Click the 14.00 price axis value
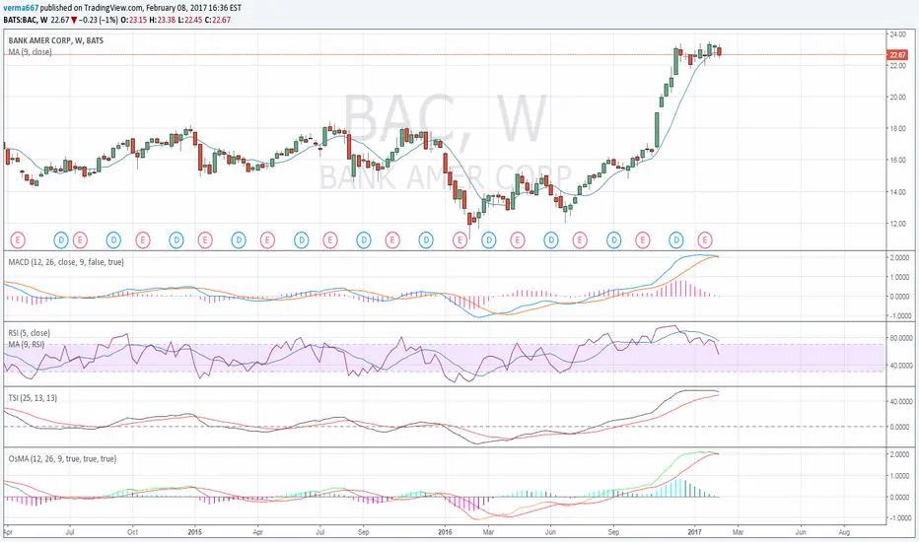919x542 pixels. click(898, 192)
